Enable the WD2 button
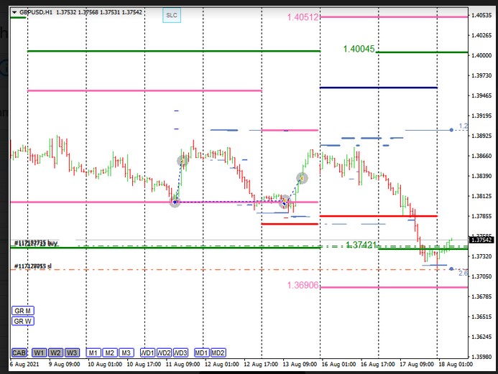Viewport: 498px width, 374px height. [164, 352]
